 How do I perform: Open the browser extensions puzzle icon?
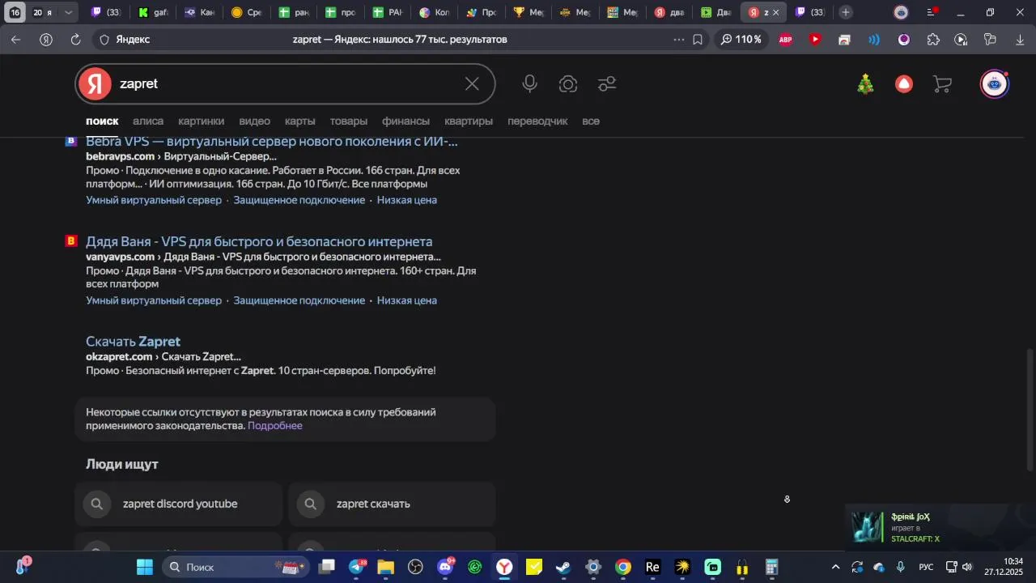point(933,40)
